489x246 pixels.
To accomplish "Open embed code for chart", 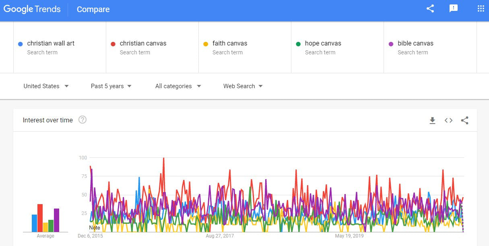I will [448, 120].
